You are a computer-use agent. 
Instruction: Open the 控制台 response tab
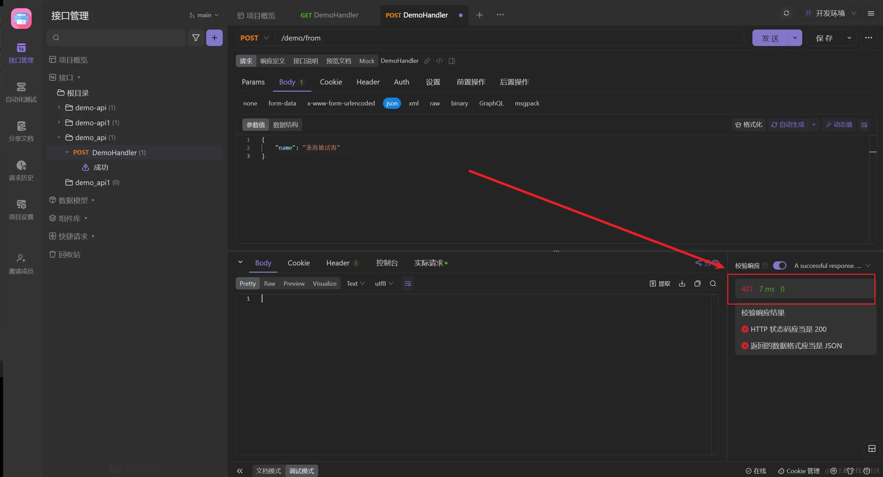(x=387, y=263)
